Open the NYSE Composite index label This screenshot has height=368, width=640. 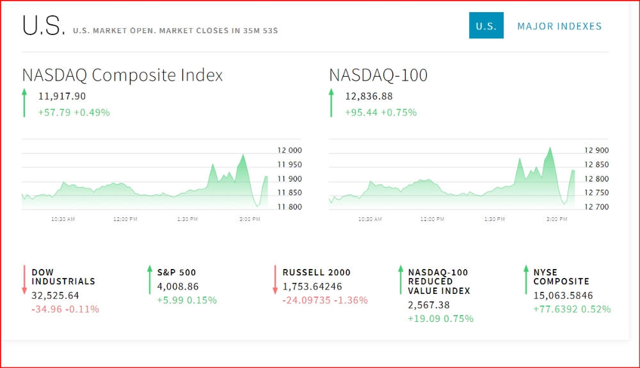(562, 277)
